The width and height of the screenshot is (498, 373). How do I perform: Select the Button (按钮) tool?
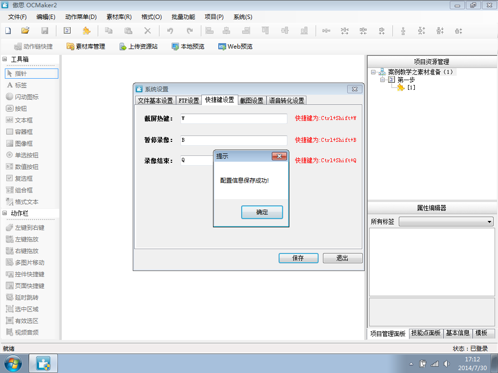click(17, 109)
